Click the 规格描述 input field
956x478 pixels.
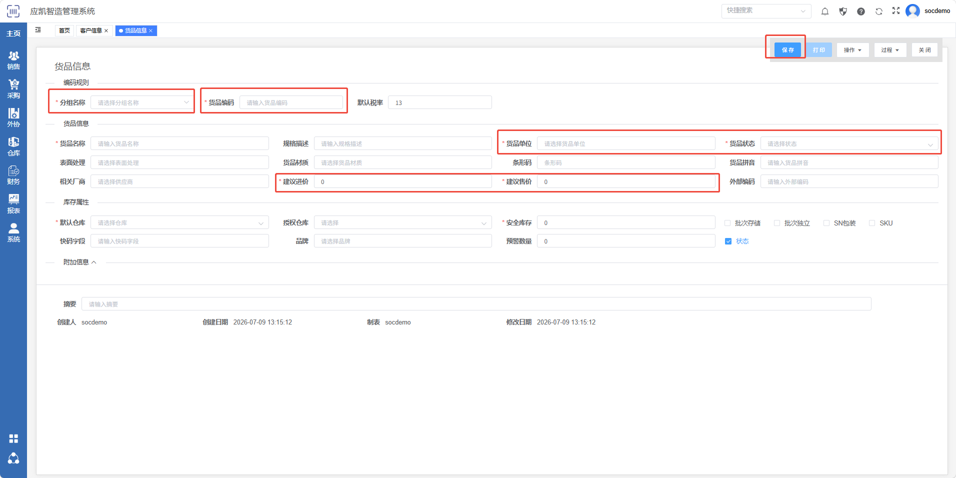403,143
